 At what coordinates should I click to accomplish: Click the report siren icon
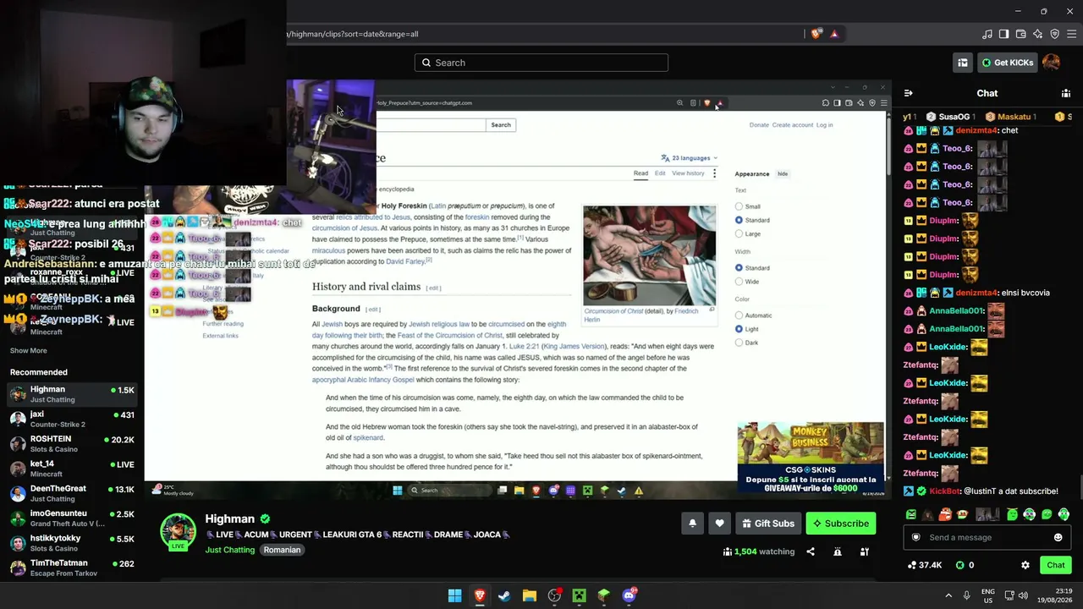[838, 551]
